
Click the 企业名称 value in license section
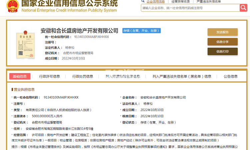coord(163,97)
